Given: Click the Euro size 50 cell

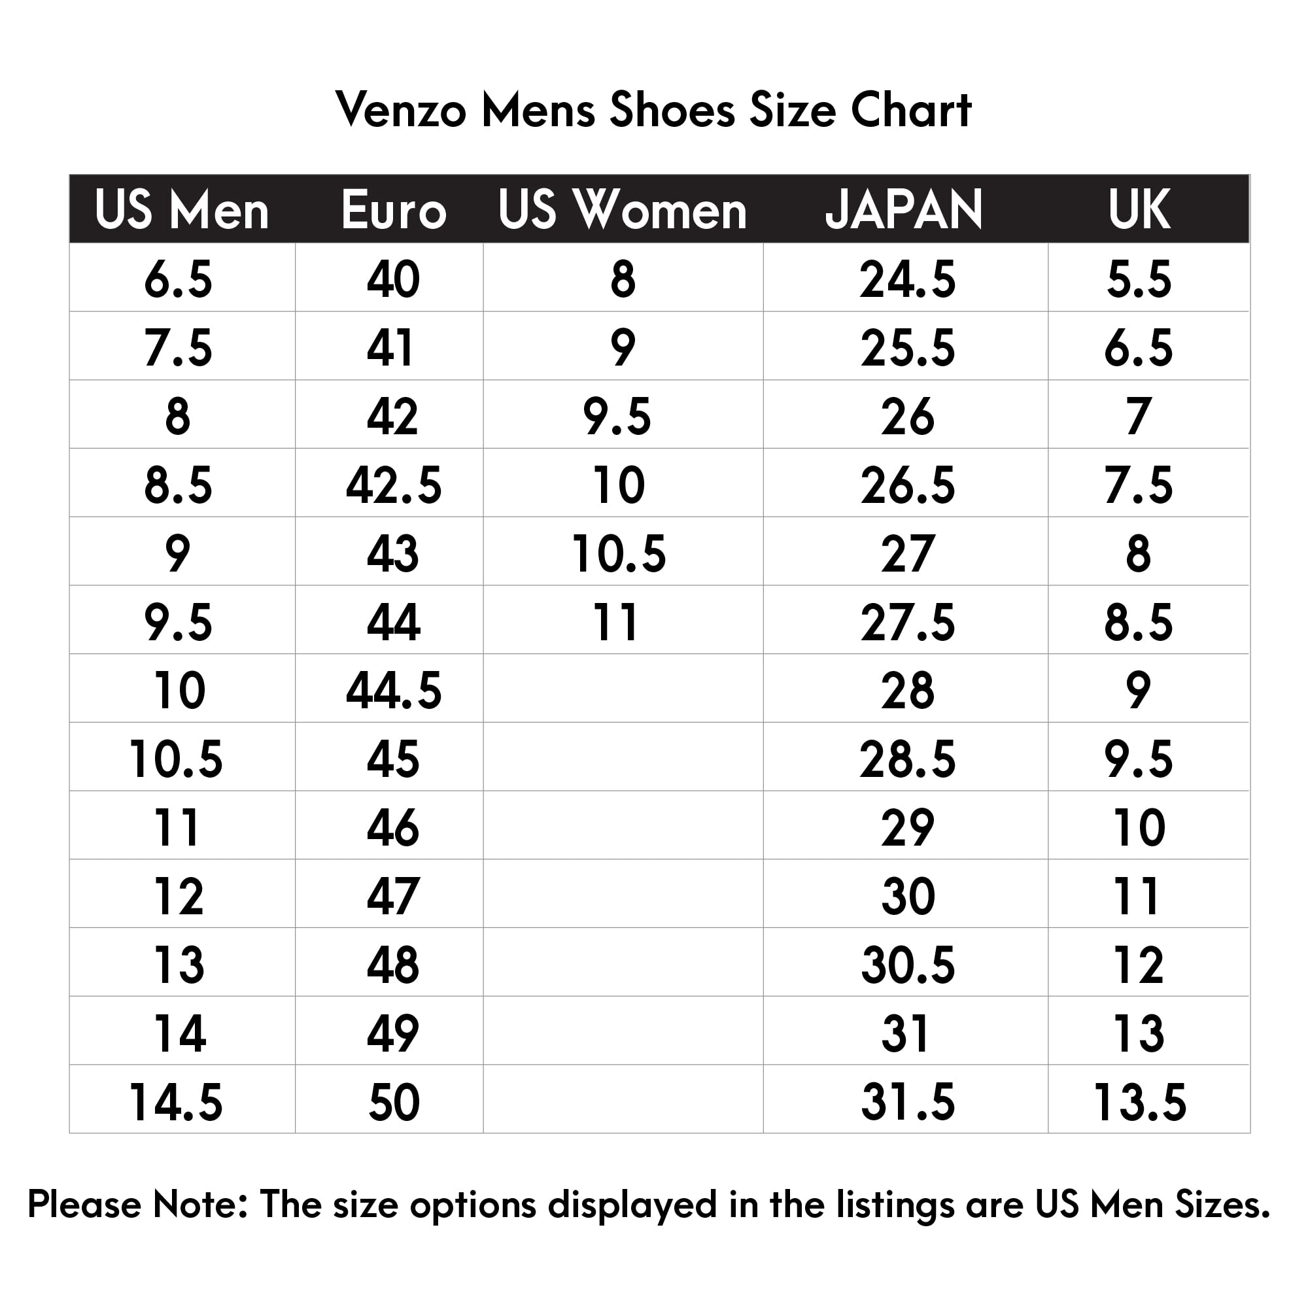Looking at the screenshot, I should tap(393, 1102).
